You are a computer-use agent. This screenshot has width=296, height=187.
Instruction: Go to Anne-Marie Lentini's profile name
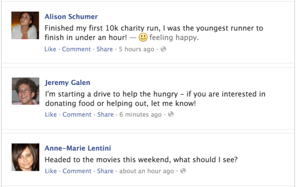point(78,148)
